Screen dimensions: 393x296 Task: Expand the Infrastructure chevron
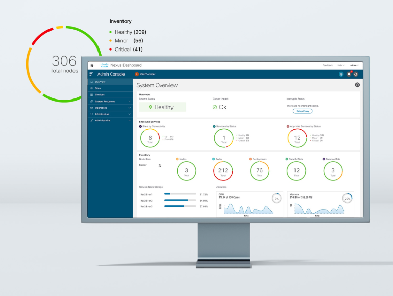point(130,114)
